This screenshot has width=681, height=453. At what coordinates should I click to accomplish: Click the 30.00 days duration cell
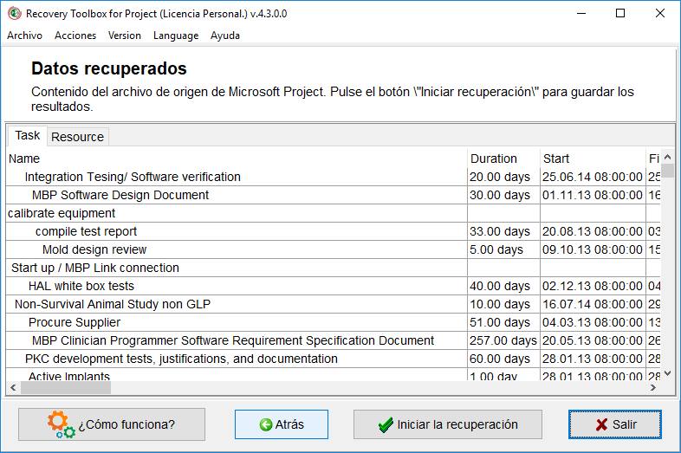click(503, 195)
